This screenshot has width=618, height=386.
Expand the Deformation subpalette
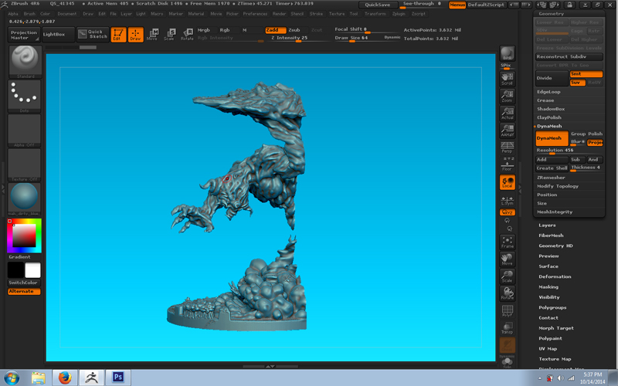(555, 277)
